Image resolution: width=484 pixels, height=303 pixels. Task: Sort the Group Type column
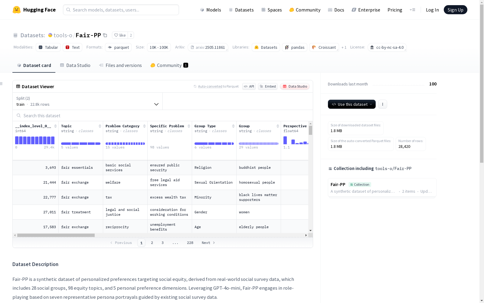coord(233,126)
